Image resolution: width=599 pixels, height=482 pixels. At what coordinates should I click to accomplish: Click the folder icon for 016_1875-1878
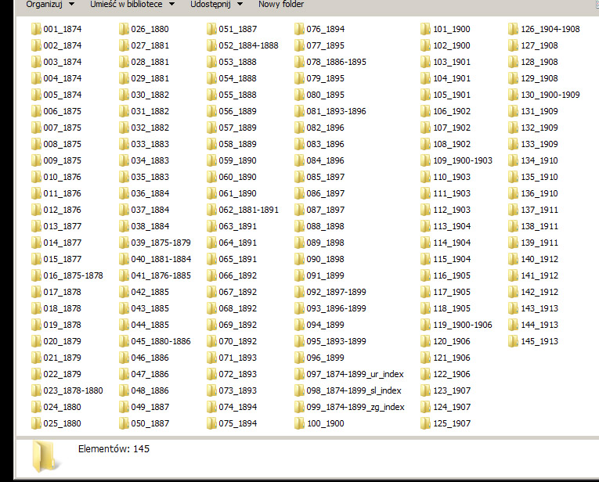pyautogui.click(x=36, y=275)
